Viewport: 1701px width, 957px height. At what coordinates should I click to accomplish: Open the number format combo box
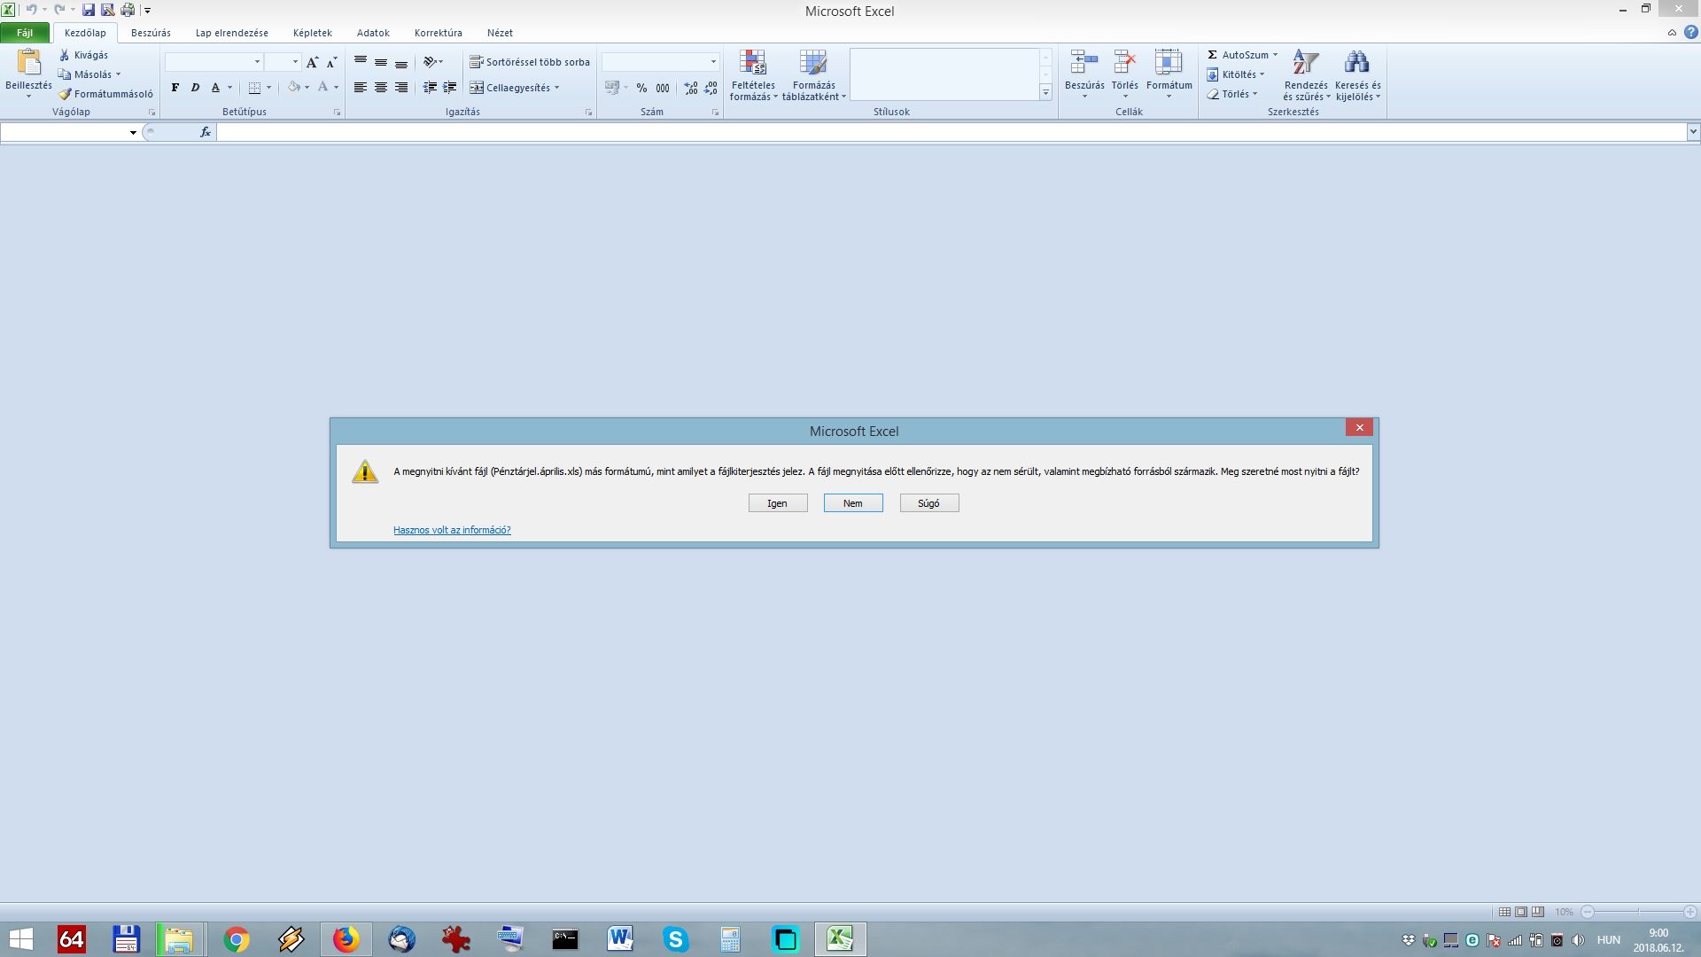coord(660,62)
